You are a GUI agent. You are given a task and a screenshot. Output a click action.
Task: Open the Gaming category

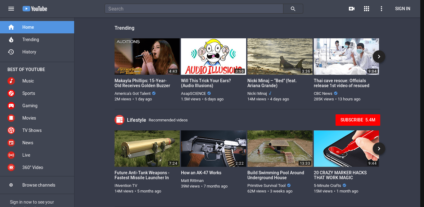tap(37, 106)
